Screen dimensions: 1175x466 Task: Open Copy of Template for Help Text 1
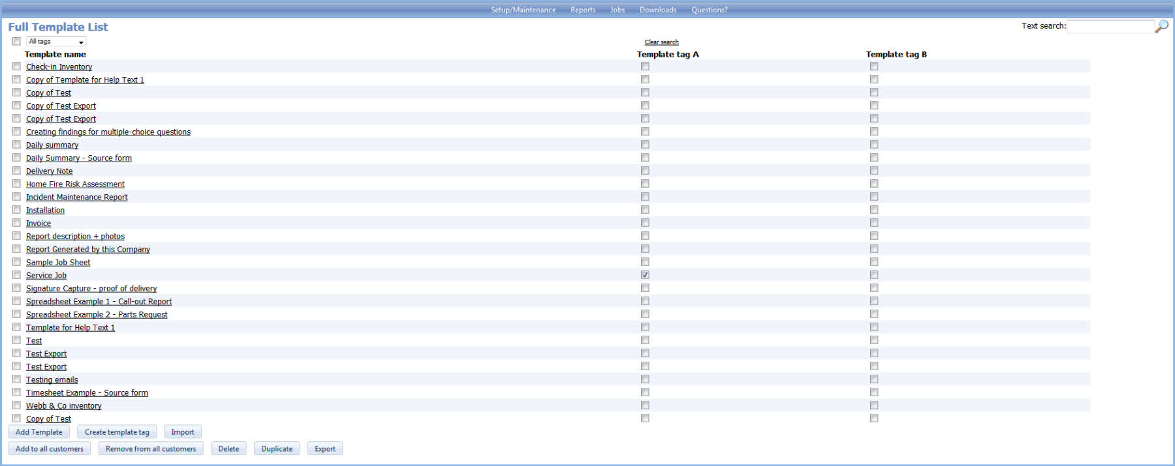click(85, 80)
